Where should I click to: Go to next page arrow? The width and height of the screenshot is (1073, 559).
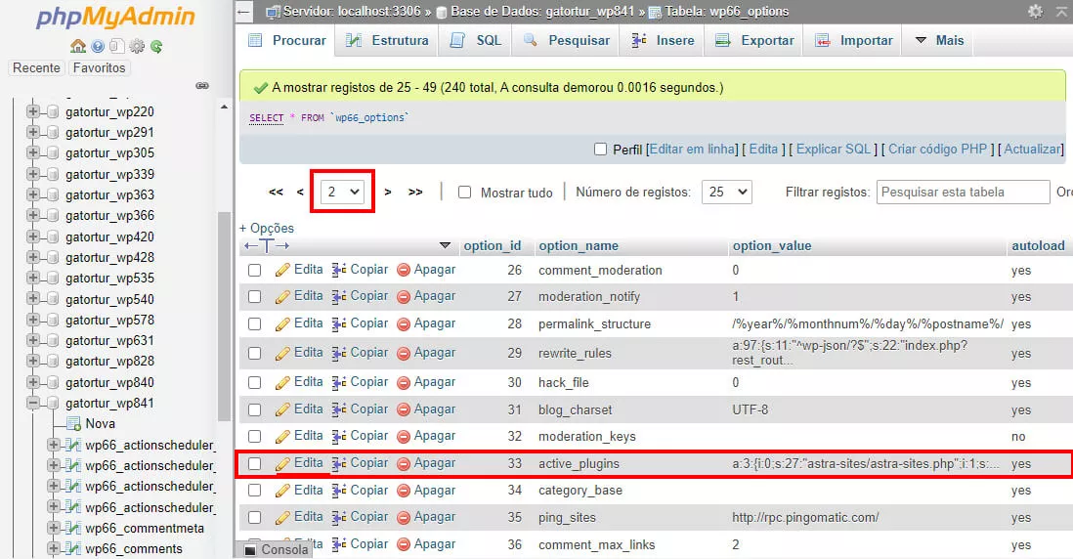(x=388, y=193)
